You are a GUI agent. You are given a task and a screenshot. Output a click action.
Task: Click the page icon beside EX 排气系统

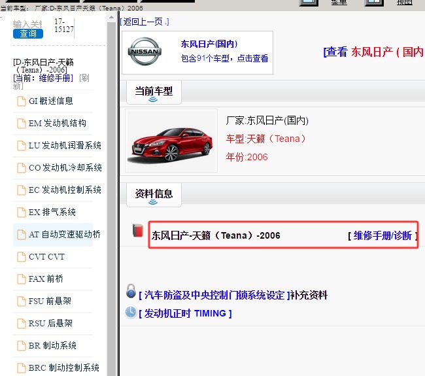22,213
